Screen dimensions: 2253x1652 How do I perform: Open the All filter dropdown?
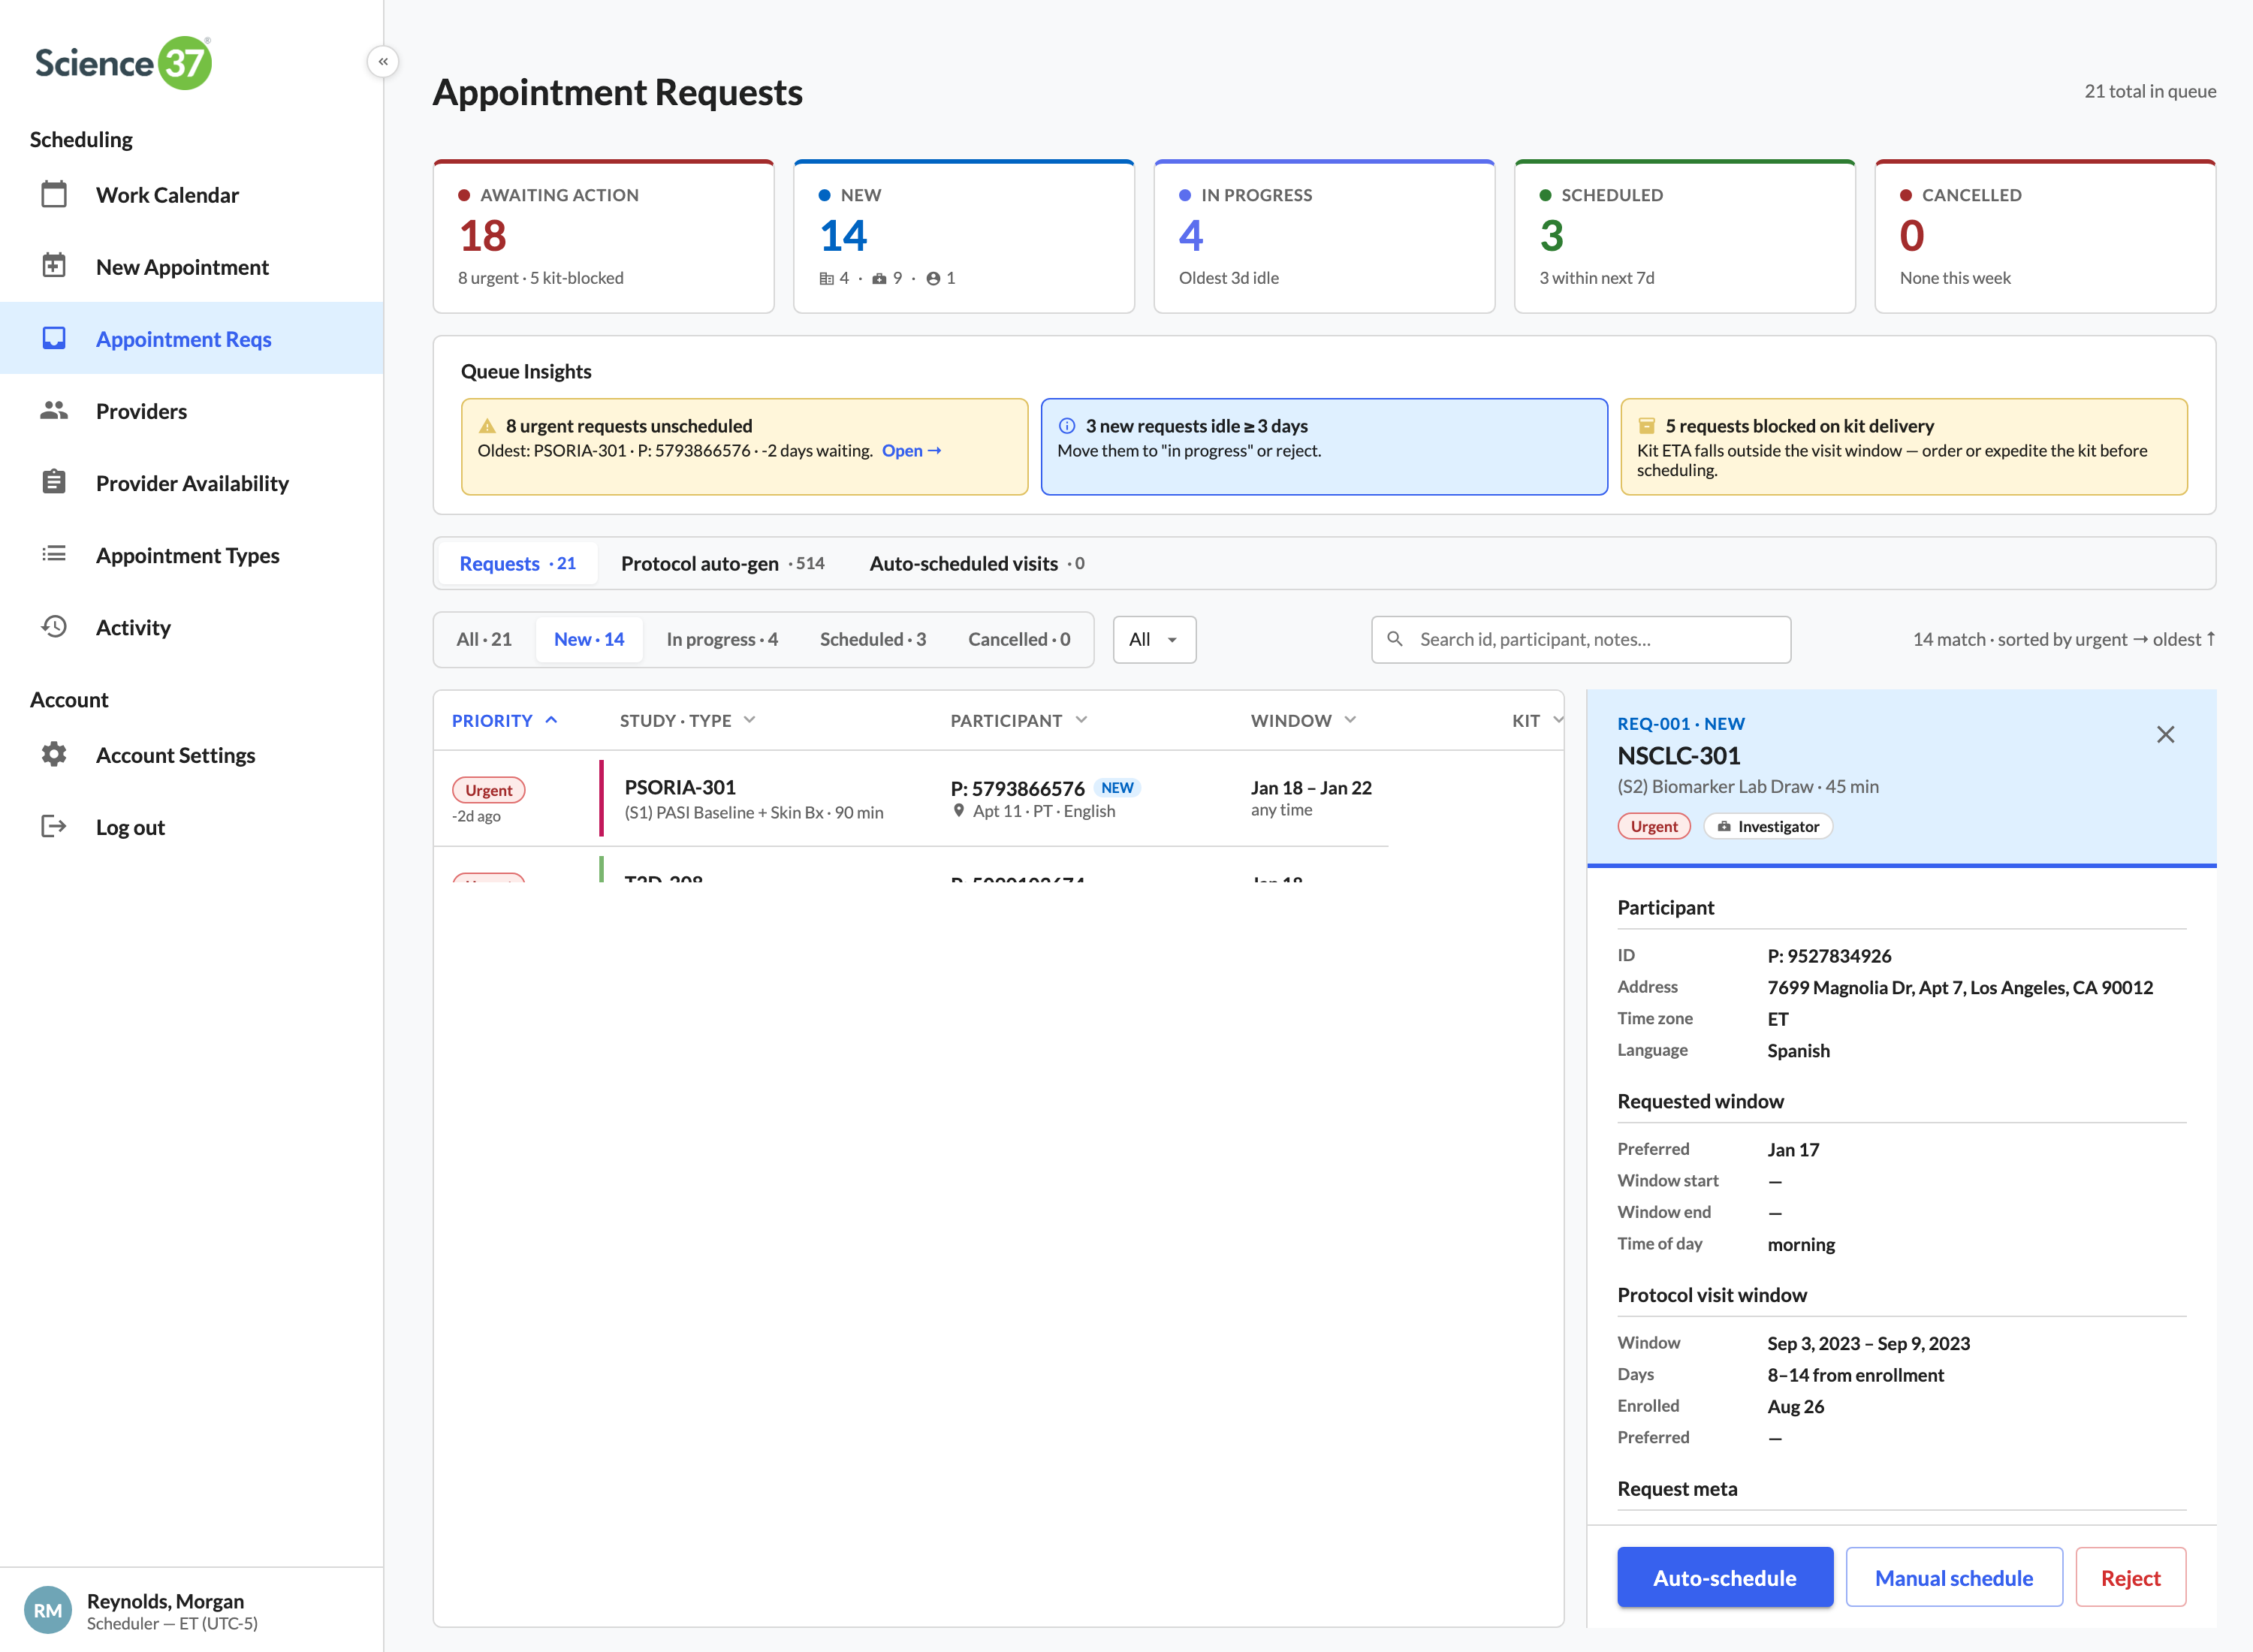[x=1154, y=640]
